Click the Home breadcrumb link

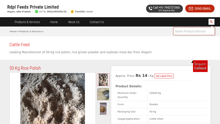pyautogui.click(x=13, y=31)
